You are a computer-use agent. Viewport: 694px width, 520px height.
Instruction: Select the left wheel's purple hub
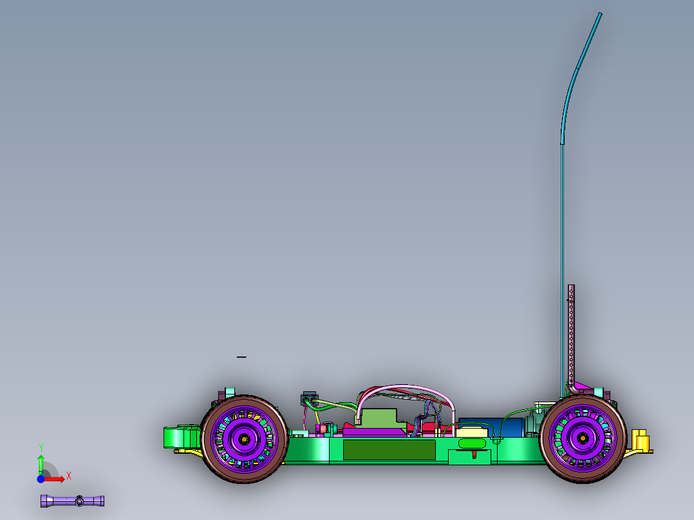[x=244, y=439]
